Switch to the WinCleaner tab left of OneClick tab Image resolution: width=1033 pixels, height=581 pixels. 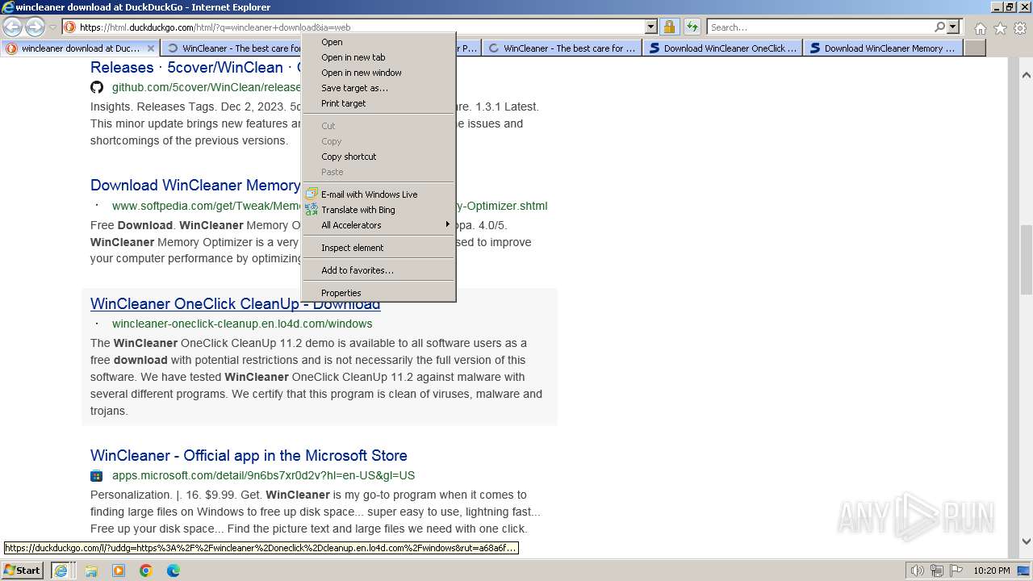point(563,48)
